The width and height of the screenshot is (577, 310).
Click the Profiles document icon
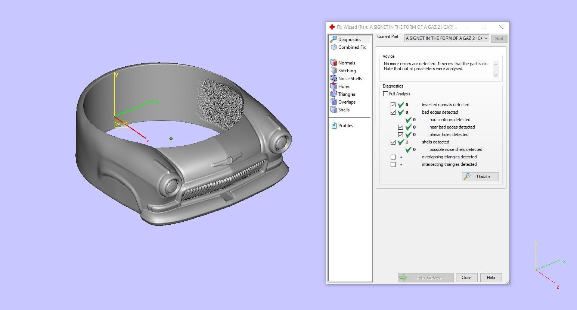click(x=334, y=126)
